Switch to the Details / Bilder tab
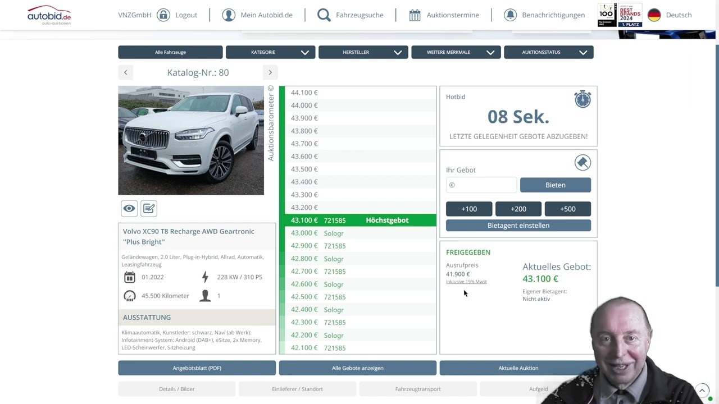The image size is (719, 404). tap(177, 389)
